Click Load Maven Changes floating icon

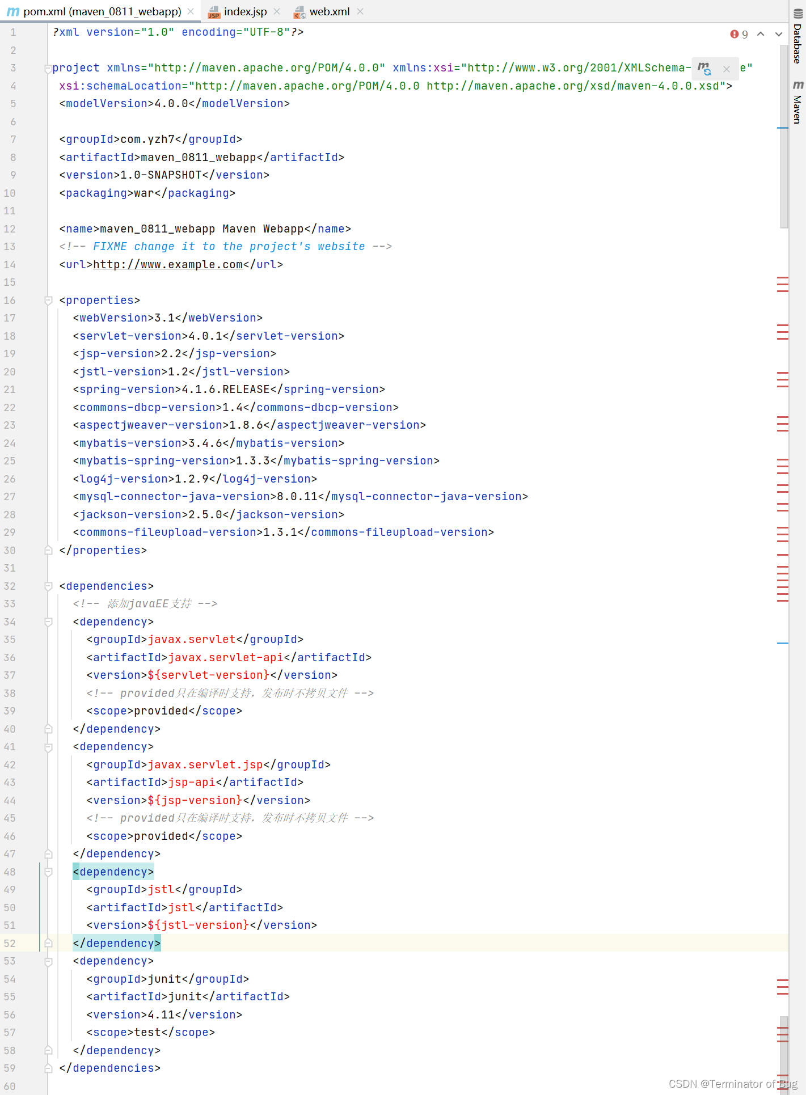(x=704, y=69)
